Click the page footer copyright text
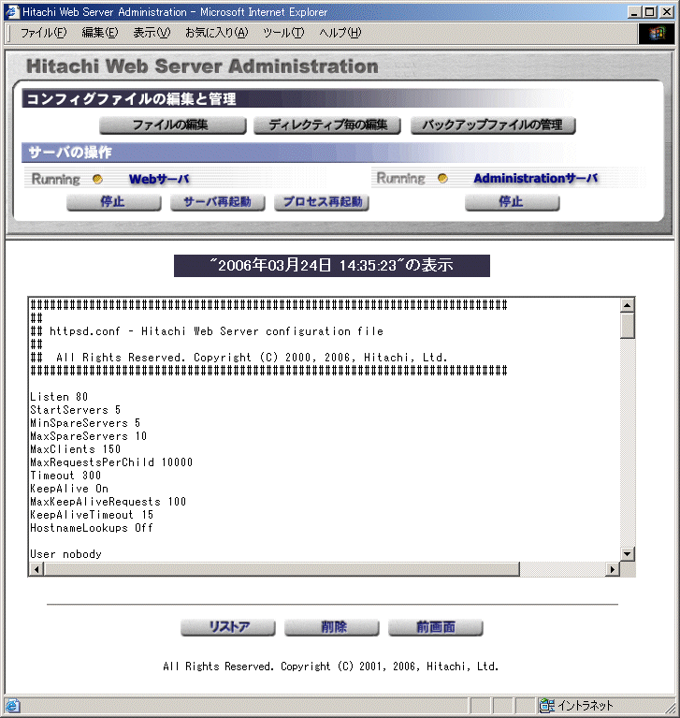 (x=331, y=667)
